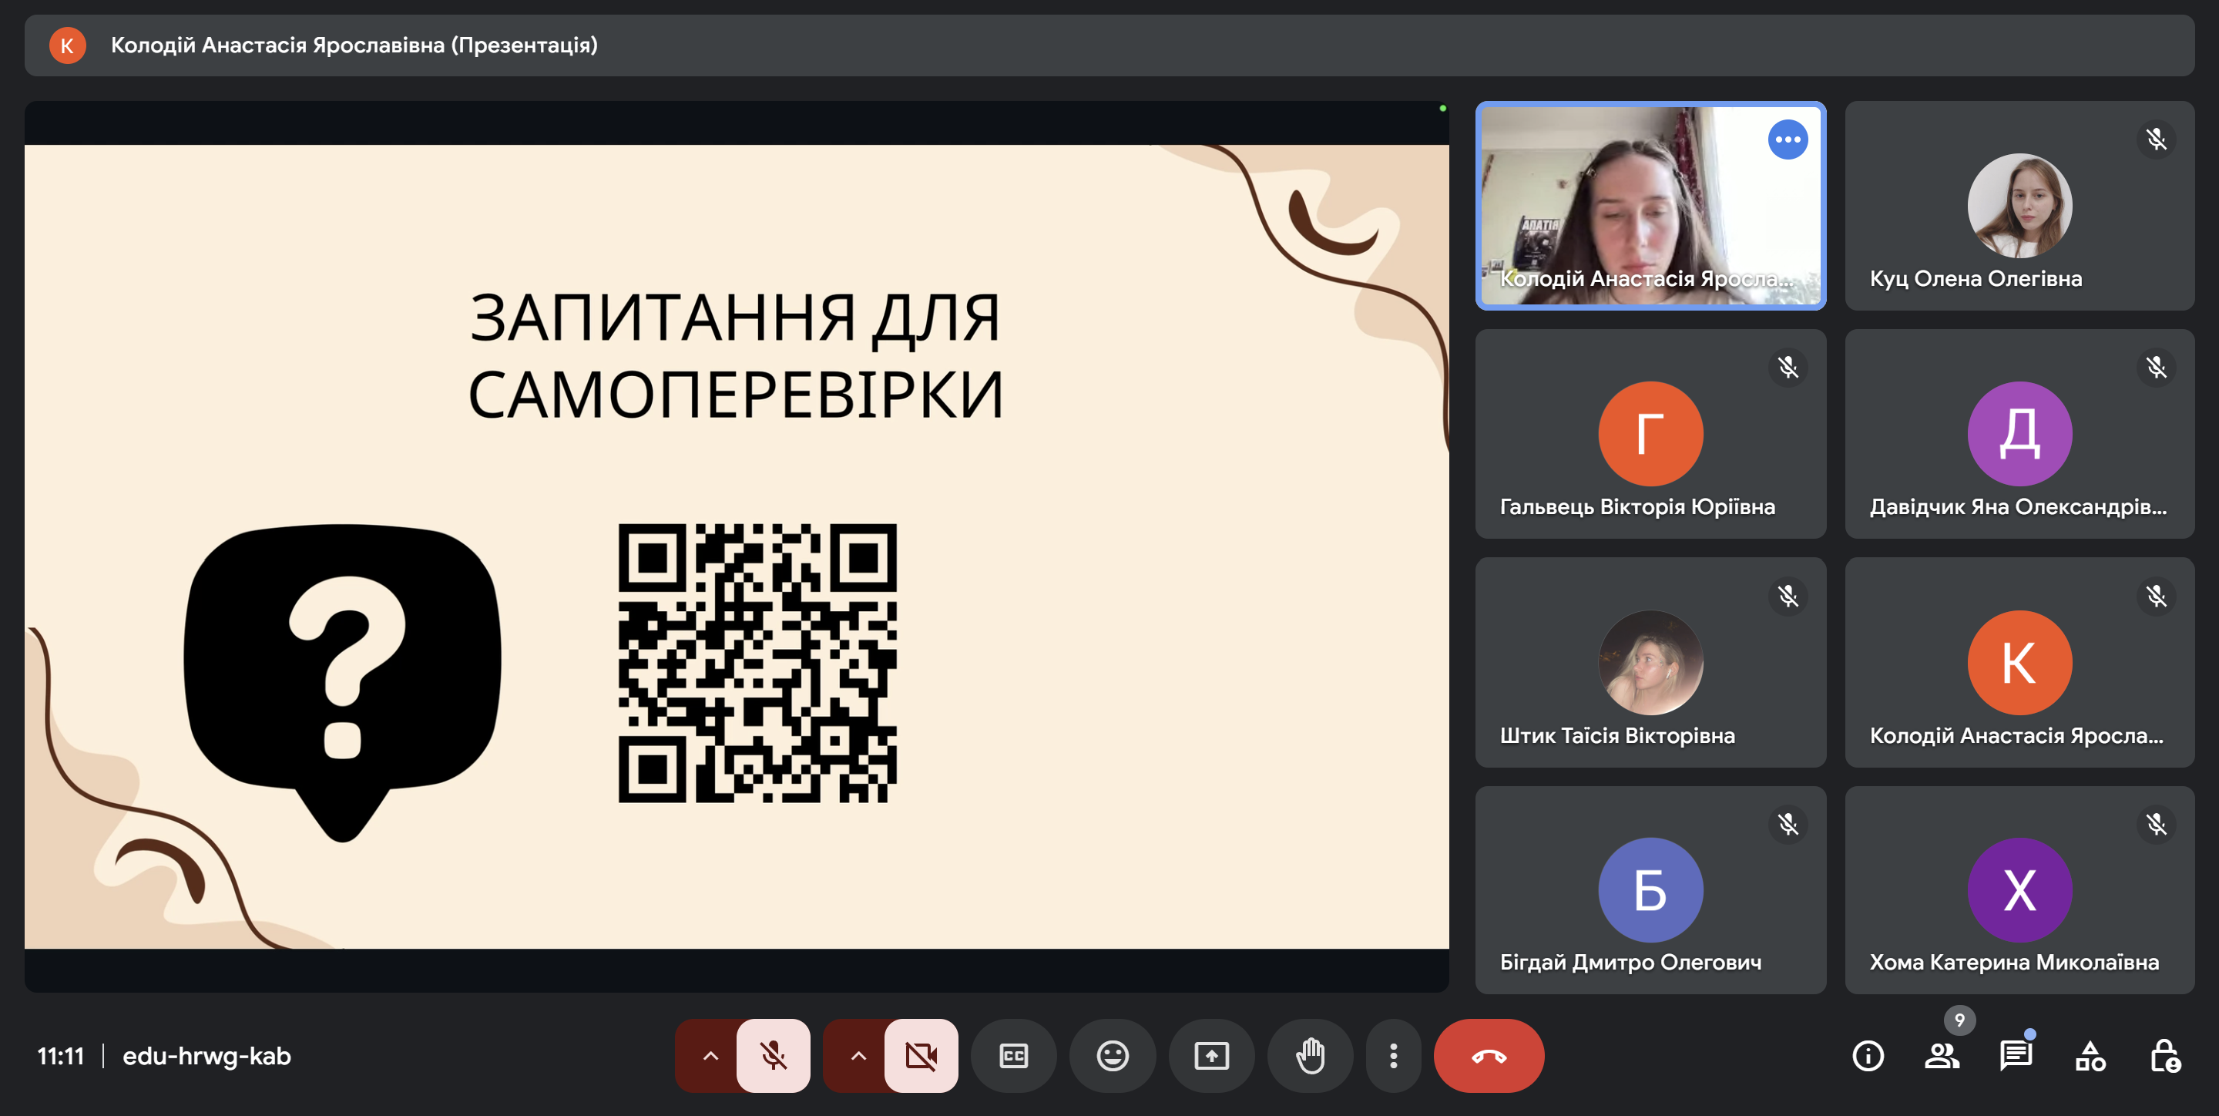Click muted mic icon on Куц Олена Олегівна tile
This screenshot has height=1116, width=2219.
point(2156,139)
